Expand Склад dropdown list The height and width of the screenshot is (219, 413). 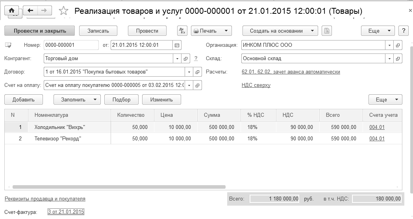[389, 59]
